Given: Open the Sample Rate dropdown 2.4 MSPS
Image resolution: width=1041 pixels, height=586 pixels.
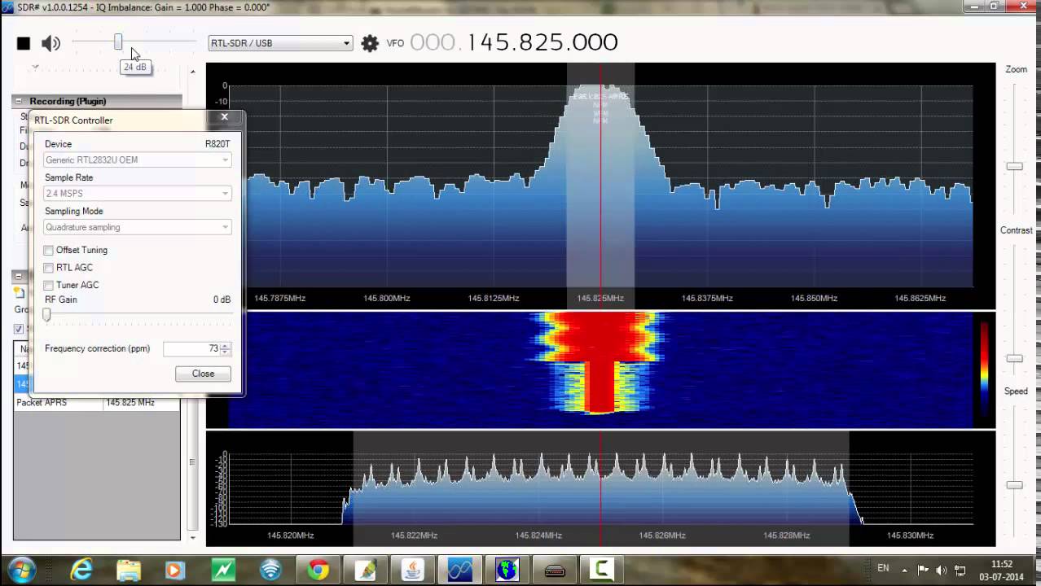Looking at the screenshot, I should point(137,194).
